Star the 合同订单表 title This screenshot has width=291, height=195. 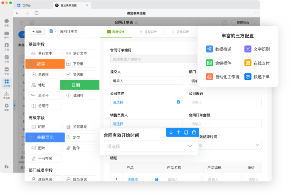(136, 22)
